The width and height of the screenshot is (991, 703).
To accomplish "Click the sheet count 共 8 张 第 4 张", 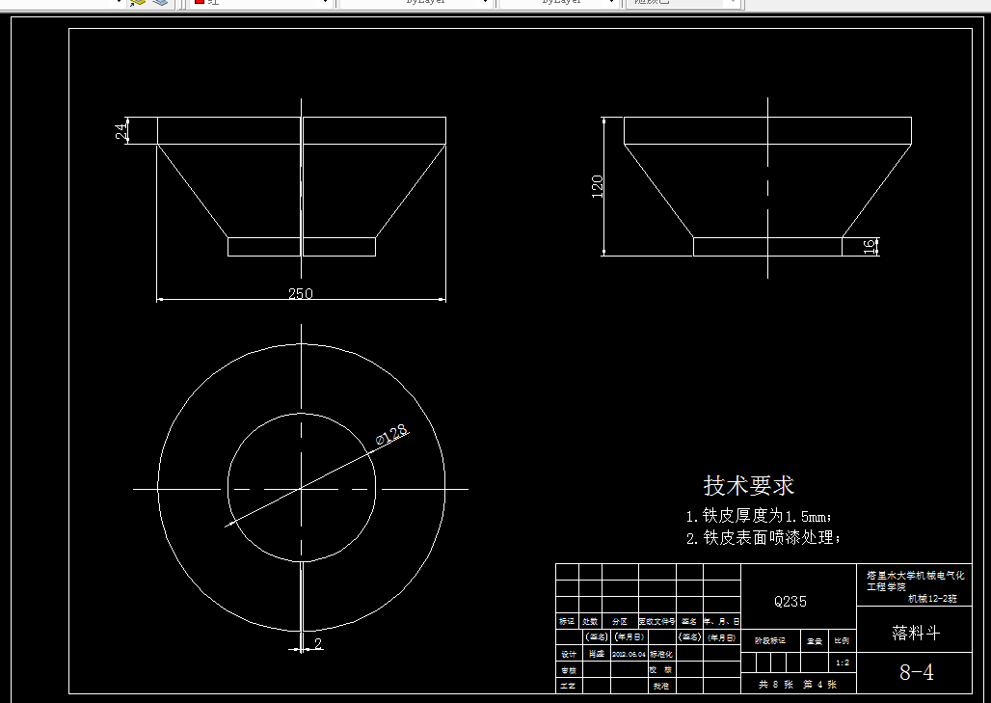I will (797, 684).
